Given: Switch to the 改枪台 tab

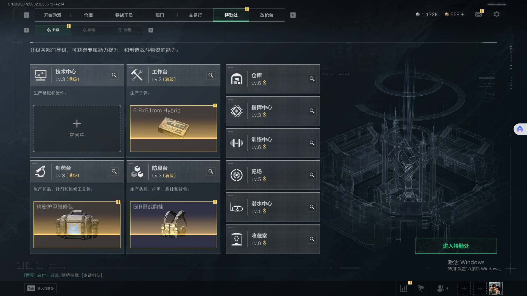Looking at the screenshot, I should 267,15.
